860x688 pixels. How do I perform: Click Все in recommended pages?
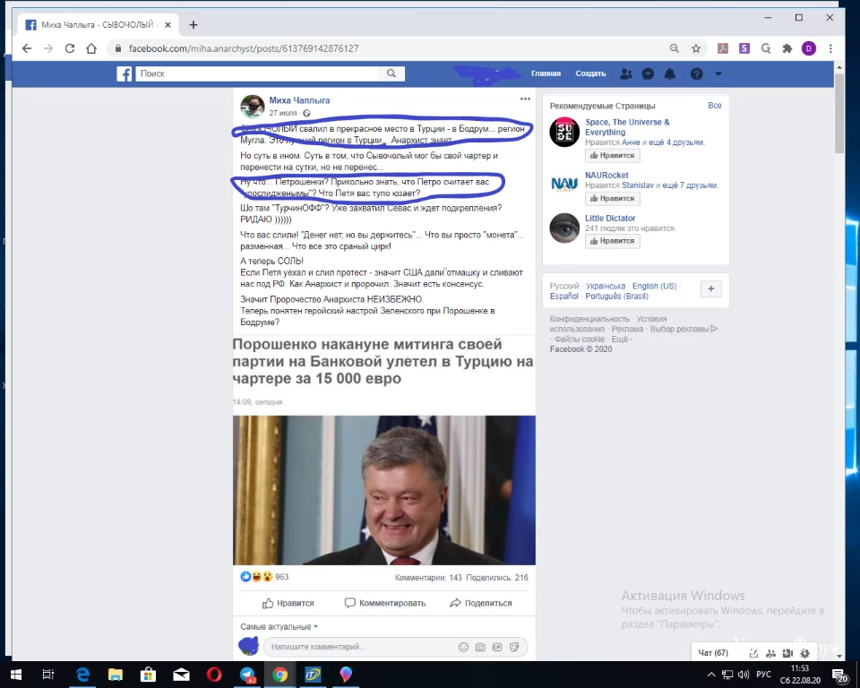coord(715,106)
